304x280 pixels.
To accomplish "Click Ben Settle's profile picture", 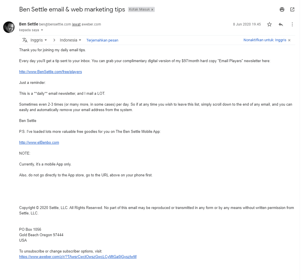I will [x=9, y=27].
